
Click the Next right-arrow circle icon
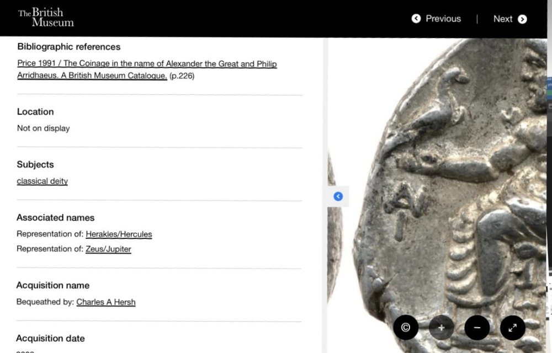522,19
